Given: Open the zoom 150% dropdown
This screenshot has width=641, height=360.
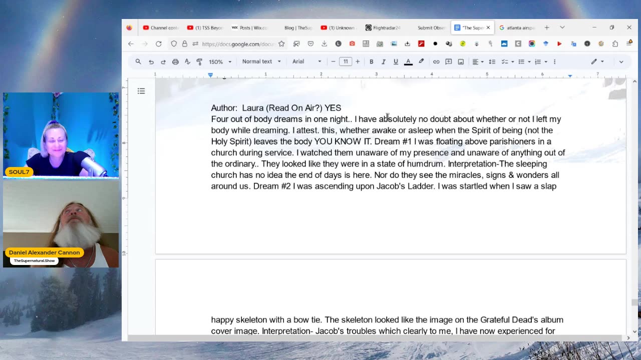Looking at the screenshot, I should pos(220,61).
